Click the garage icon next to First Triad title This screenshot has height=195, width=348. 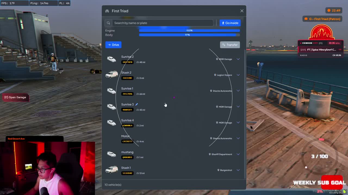click(x=107, y=11)
